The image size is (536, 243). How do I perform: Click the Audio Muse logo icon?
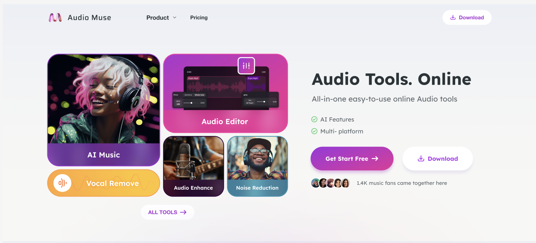55,18
